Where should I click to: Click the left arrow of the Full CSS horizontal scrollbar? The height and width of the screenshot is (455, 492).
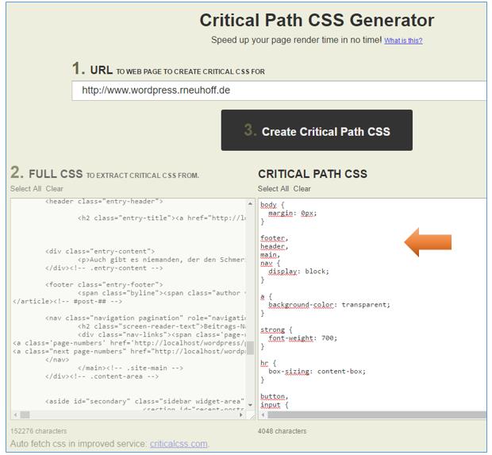click(x=15, y=415)
